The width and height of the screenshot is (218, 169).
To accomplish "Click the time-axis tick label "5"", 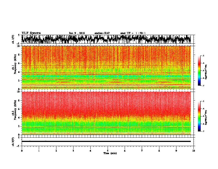I will (x=108, y=151).
